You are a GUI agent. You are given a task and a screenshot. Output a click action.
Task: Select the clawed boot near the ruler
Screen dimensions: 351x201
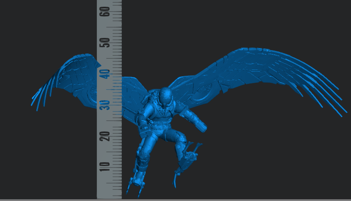pos(137,181)
